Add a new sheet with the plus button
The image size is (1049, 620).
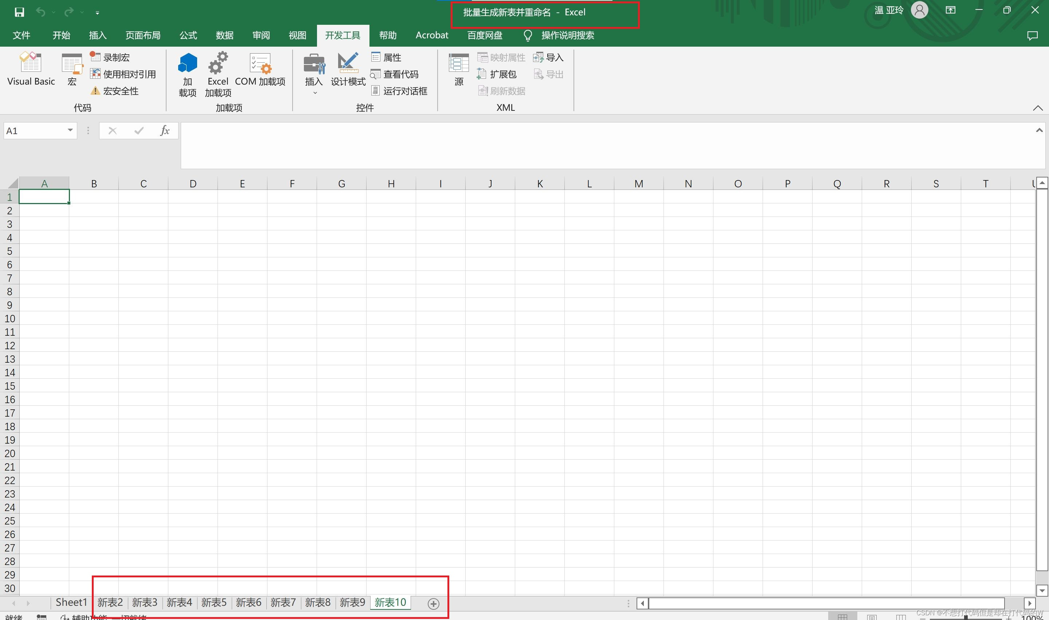(x=434, y=603)
